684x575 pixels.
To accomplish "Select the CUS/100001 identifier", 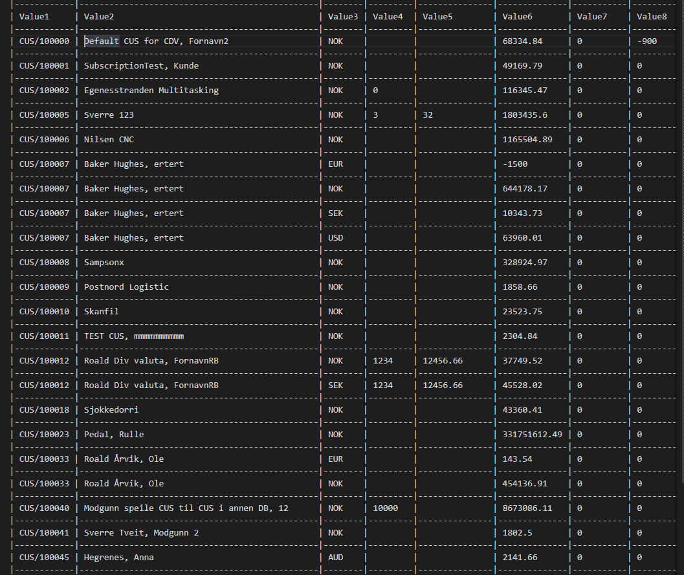I will [44, 66].
